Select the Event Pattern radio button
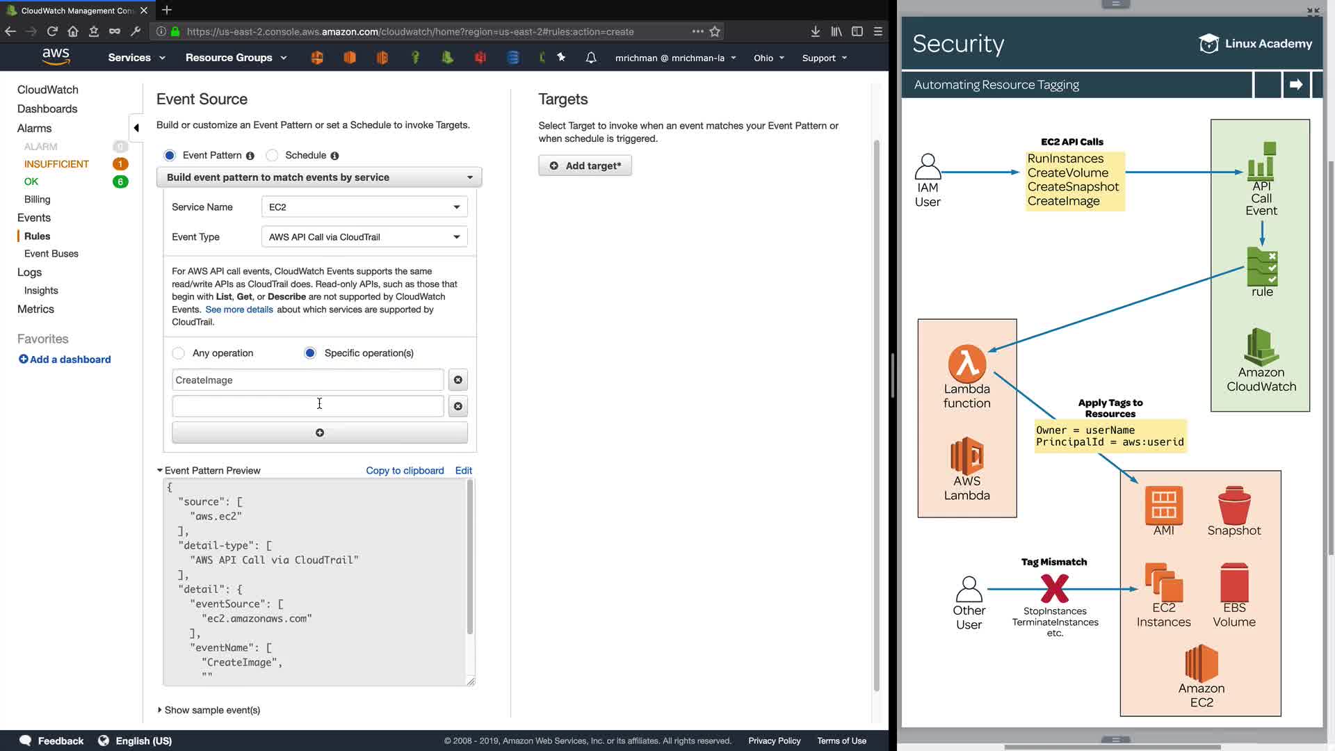 pos(170,155)
